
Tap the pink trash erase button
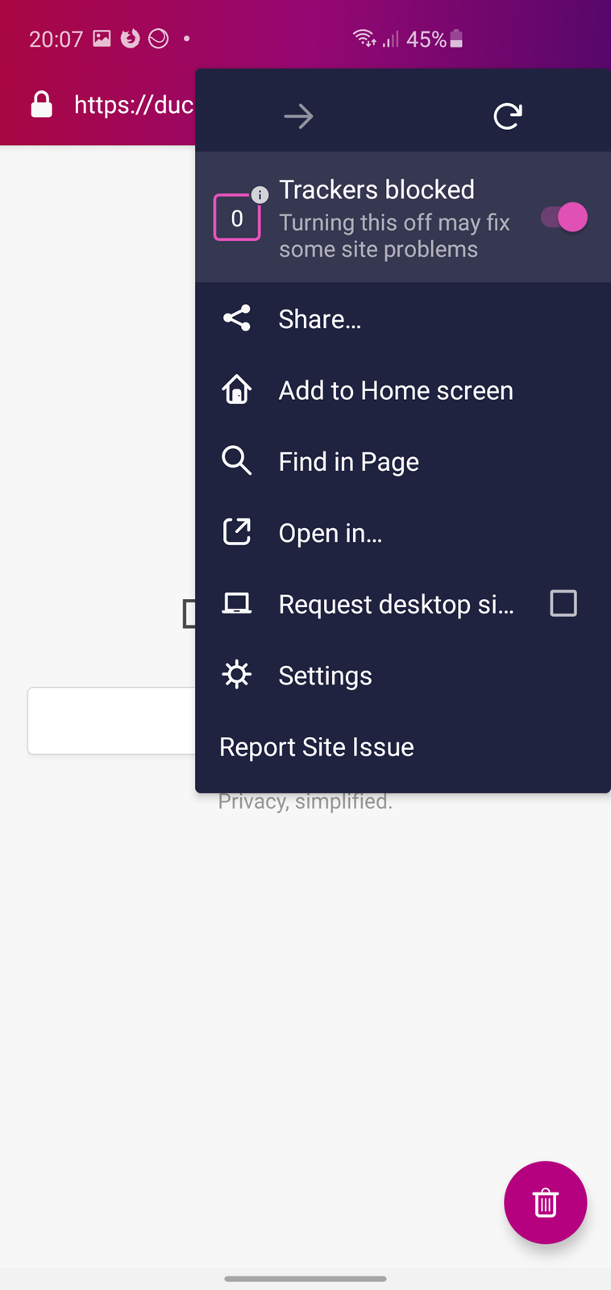(x=546, y=1202)
